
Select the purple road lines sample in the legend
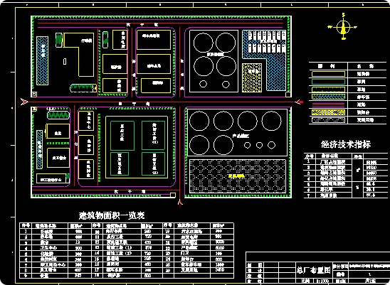click(x=328, y=104)
